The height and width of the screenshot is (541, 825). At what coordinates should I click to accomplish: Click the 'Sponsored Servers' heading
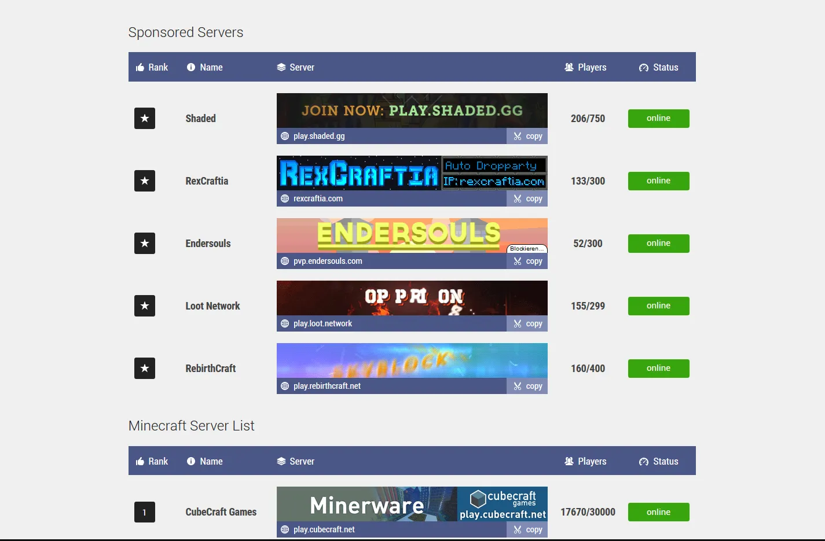tap(186, 32)
